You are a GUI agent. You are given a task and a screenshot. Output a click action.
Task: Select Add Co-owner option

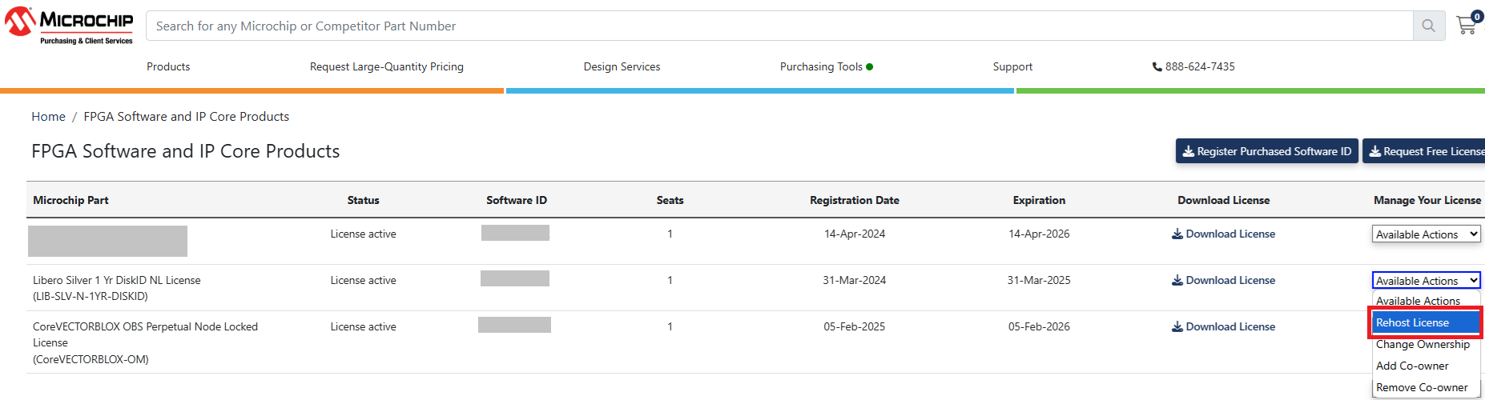(1412, 366)
